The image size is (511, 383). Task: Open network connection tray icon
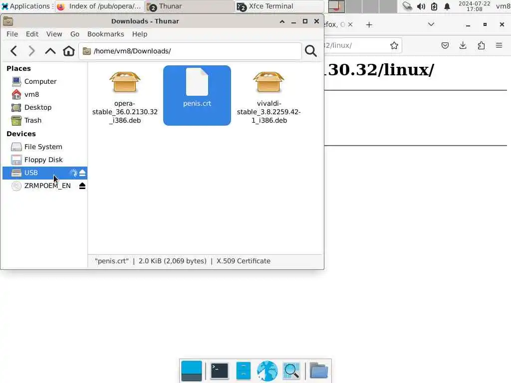point(407,6)
